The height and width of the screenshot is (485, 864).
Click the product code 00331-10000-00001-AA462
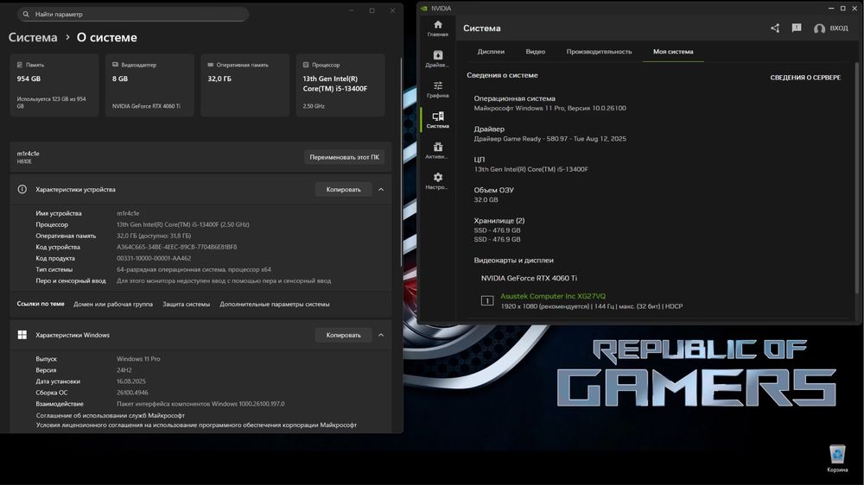(x=154, y=258)
